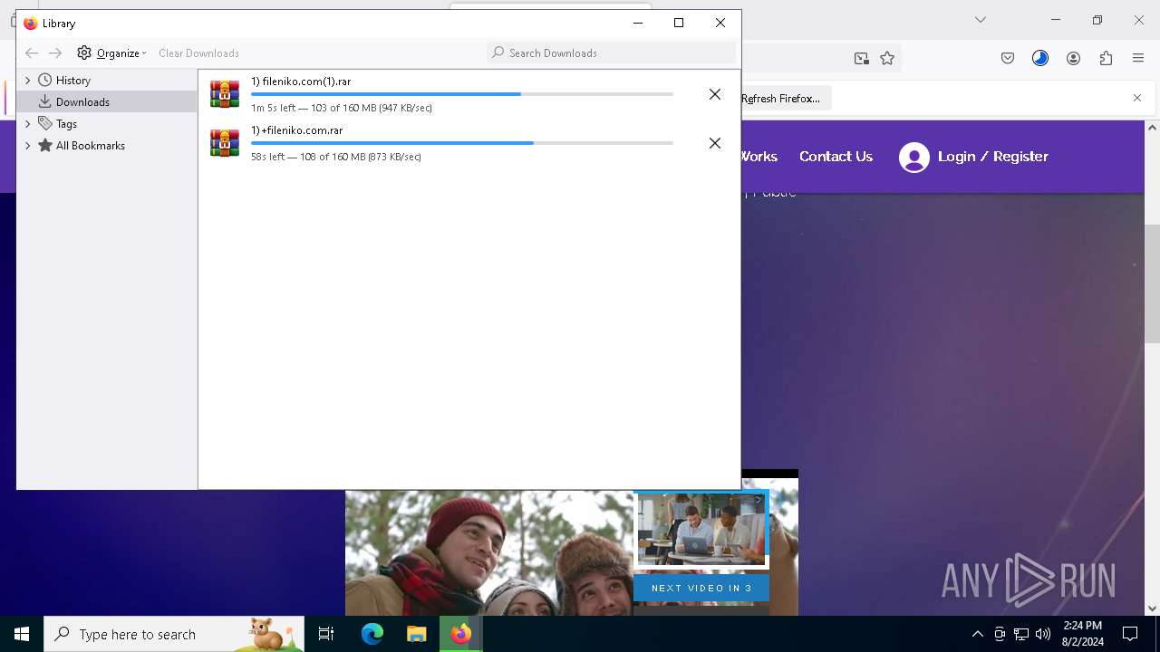
Task: Select Tags in the sidebar
Action: (66, 124)
